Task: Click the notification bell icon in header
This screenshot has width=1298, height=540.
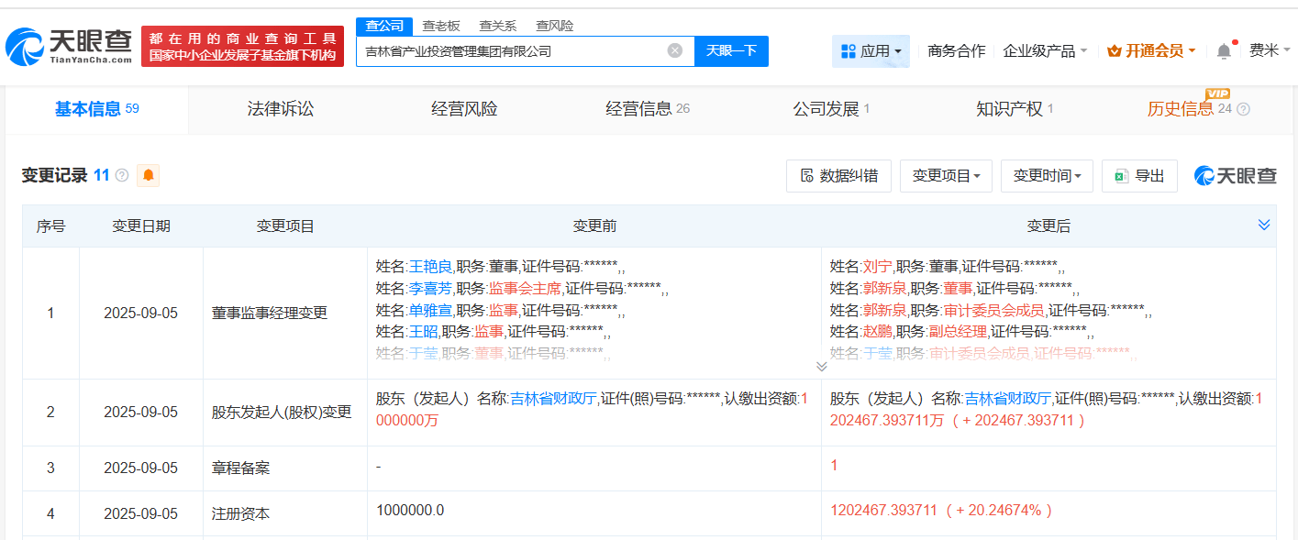Action: (1224, 51)
